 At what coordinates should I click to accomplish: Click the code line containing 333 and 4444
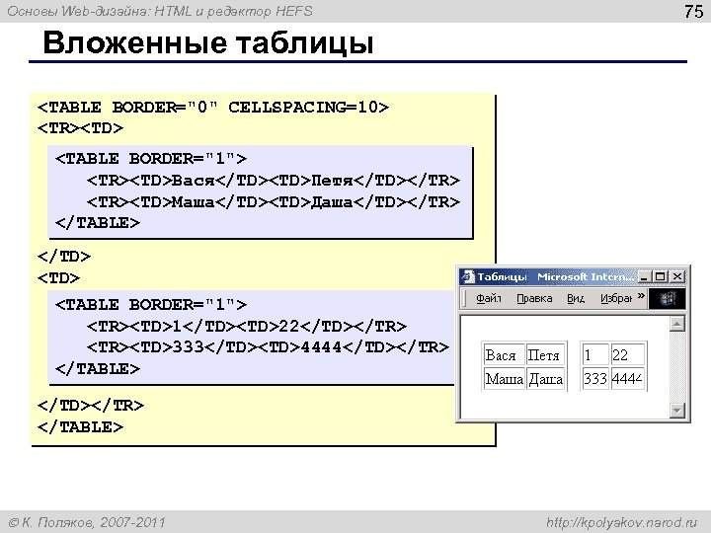click(x=268, y=347)
